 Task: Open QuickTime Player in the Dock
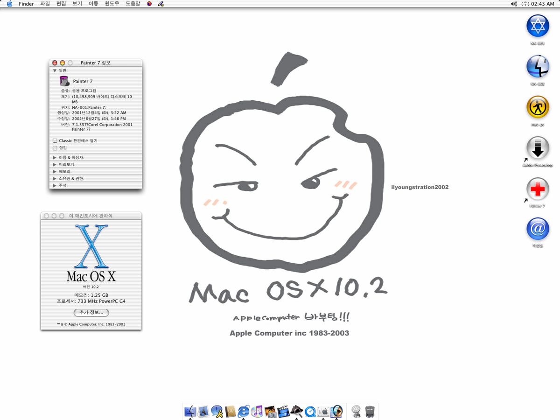[310, 411]
